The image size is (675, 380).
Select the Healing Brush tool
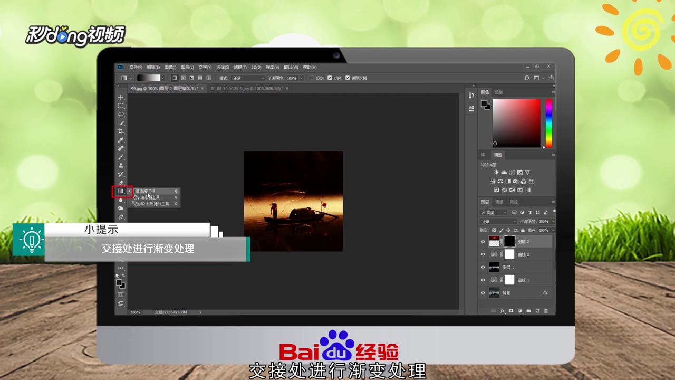pos(121,148)
